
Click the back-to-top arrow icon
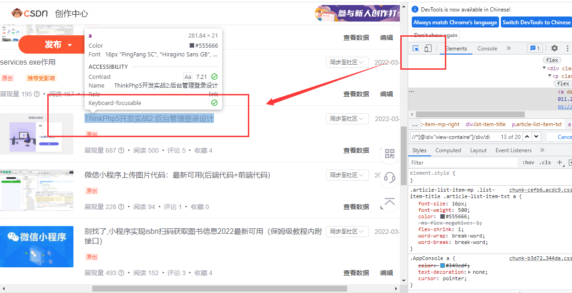coord(390,202)
